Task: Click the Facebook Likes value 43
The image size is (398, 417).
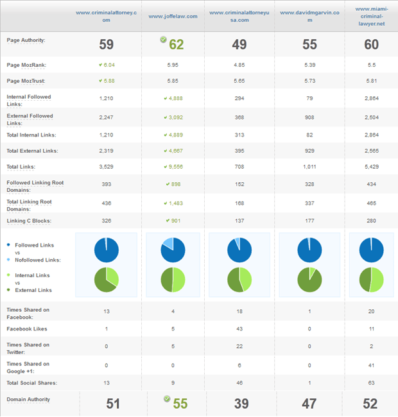Action: pyautogui.click(x=239, y=329)
